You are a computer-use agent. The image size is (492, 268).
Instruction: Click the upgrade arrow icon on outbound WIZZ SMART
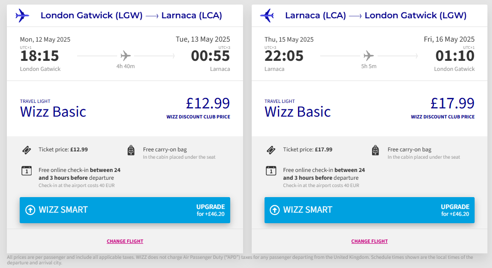(x=30, y=210)
